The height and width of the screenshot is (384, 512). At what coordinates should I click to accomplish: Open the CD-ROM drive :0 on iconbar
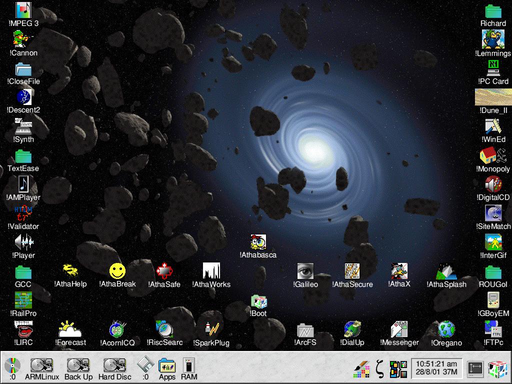[12, 365]
